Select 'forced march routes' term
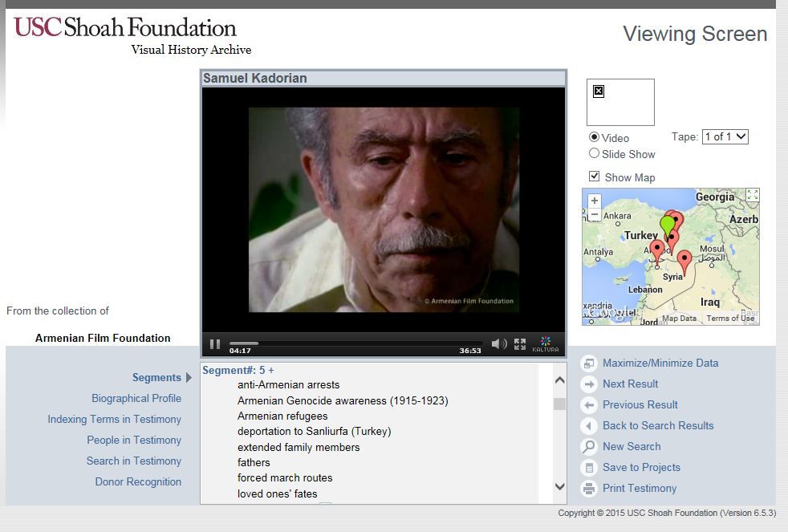Screen dimensions: 788x532 [285, 477]
